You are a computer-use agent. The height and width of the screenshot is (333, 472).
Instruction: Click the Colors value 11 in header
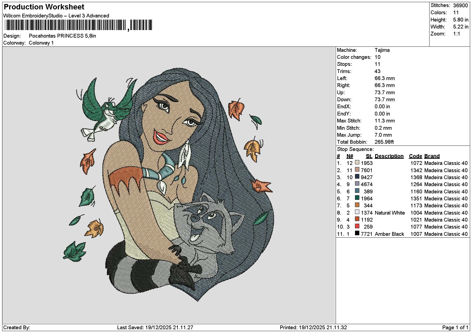pyautogui.click(x=456, y=13)
